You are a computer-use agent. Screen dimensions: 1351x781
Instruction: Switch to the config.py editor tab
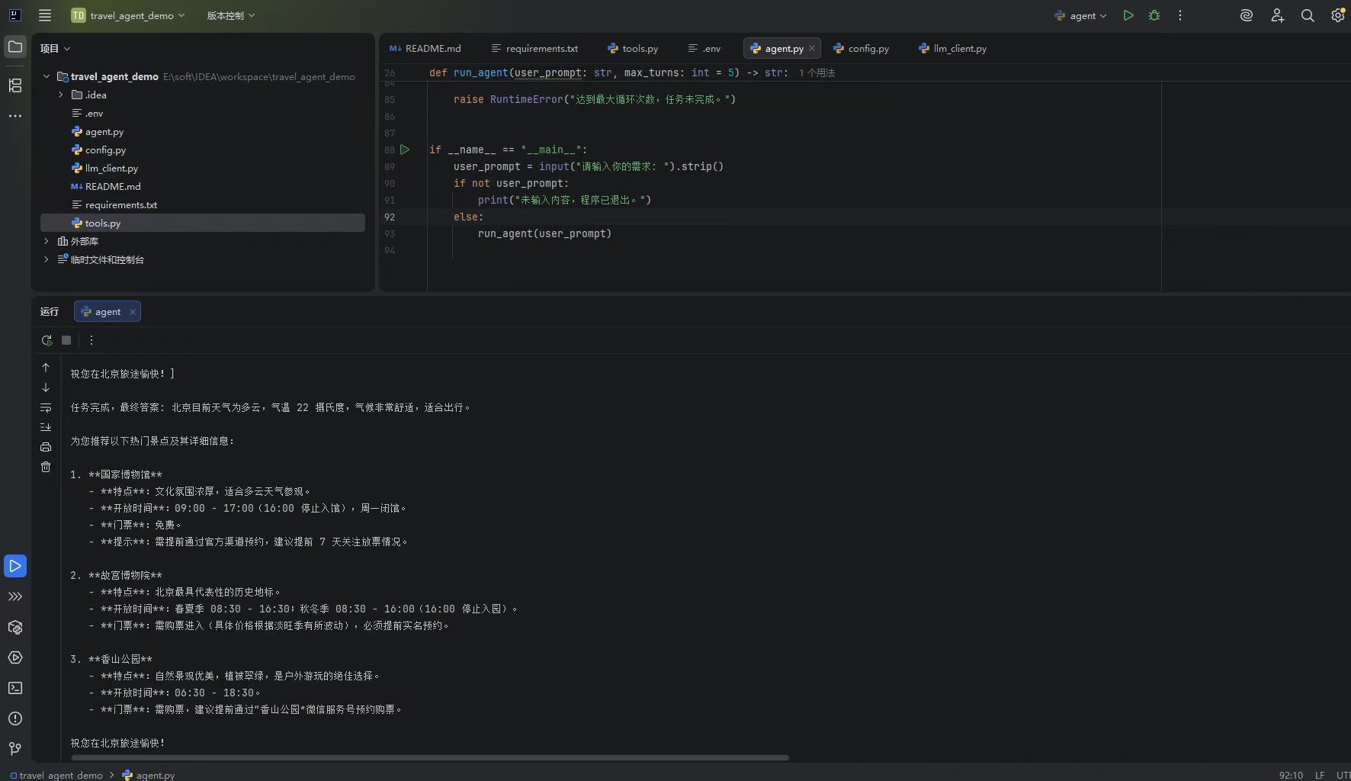(x=862, y=48)
